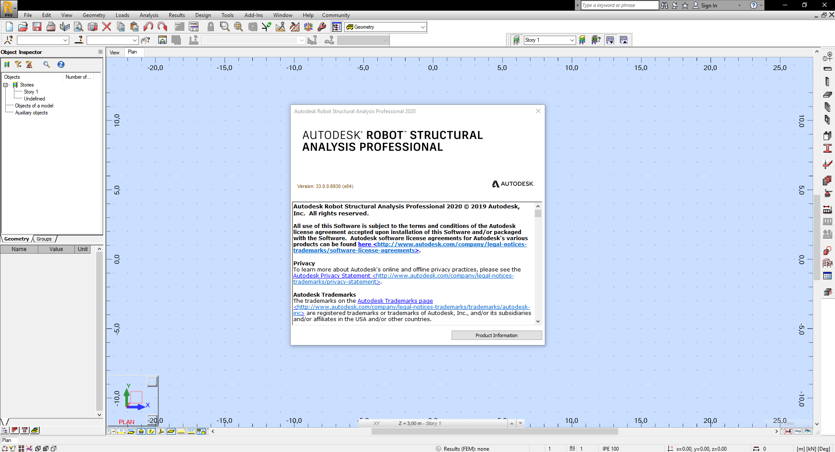Toggle the snap settings icon in status bar
The height and width of the screenshot is (452, 835).
pos(5,449)
